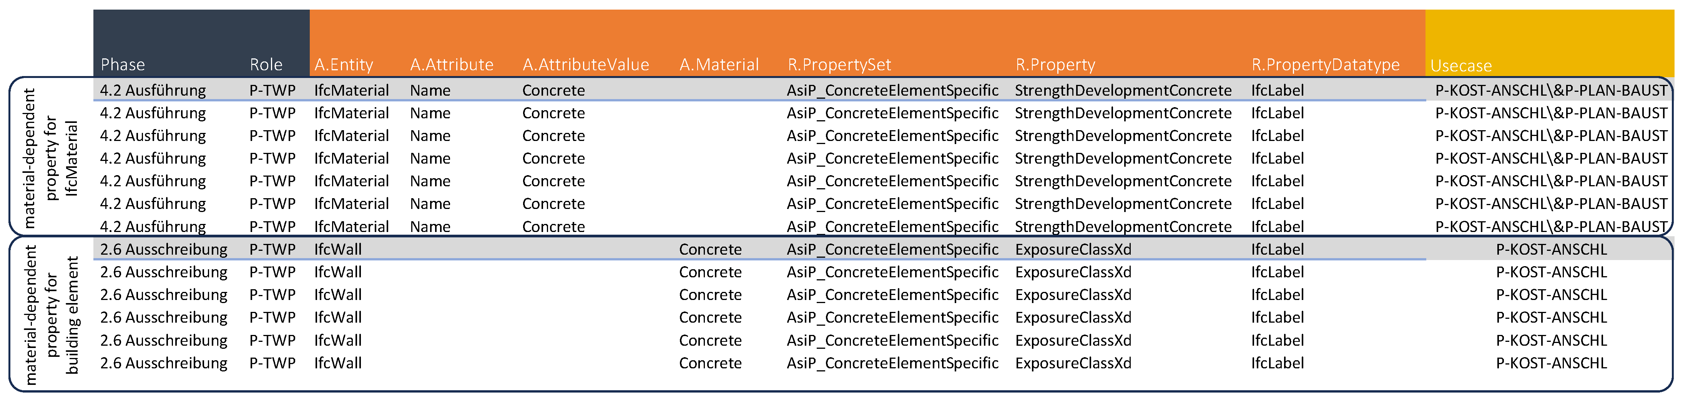Click the A.AttributeValue column header
Screen dimensions: 1683x401
(x=585, y=65)
